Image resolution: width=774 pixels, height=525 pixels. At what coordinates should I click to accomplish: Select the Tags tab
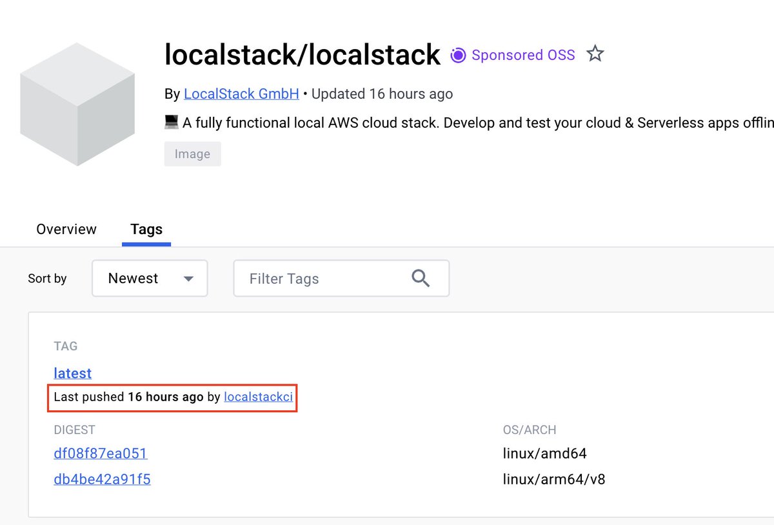(x=146, y=229)
